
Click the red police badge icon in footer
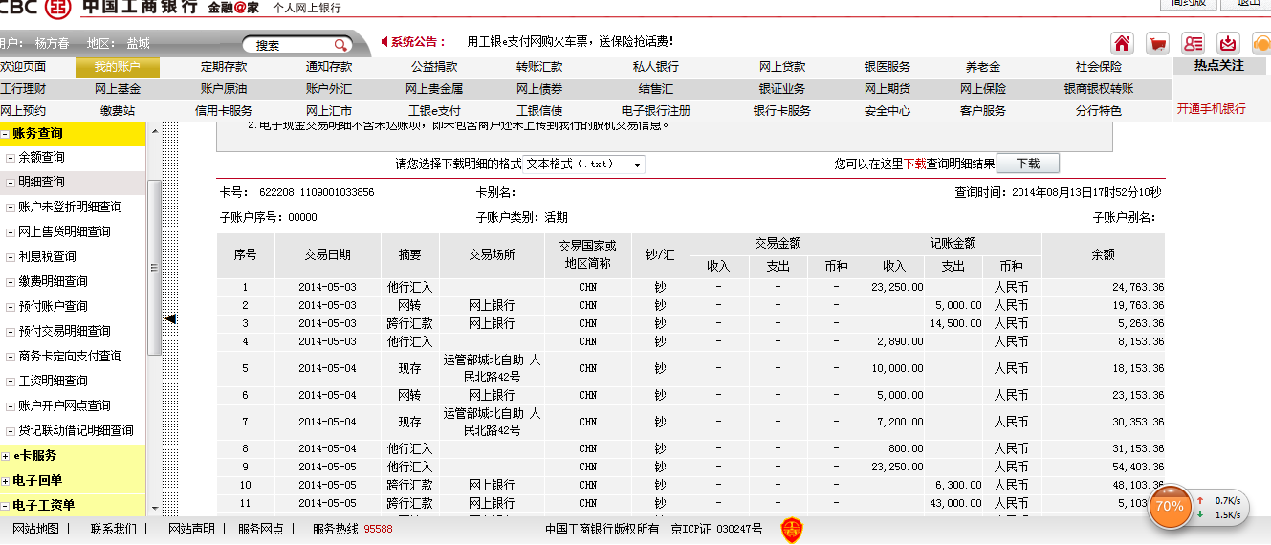tap(791, 529)
